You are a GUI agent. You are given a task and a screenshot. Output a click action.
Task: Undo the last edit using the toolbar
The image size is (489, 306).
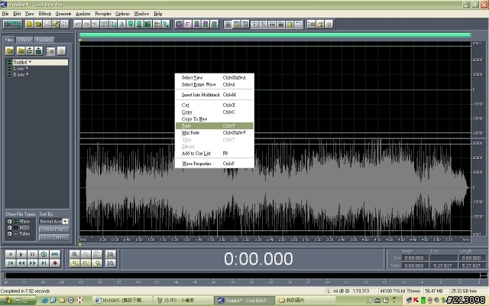click(78, 24)
